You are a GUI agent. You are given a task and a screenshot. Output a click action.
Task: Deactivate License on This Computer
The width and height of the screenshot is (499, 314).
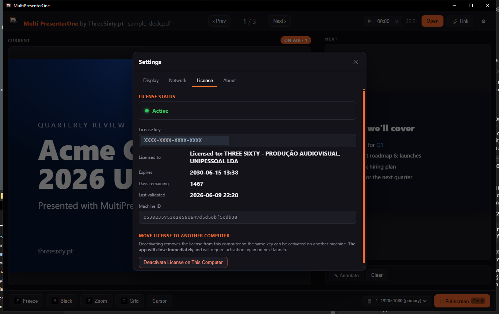pyautogui.click(x=183, y=262)
